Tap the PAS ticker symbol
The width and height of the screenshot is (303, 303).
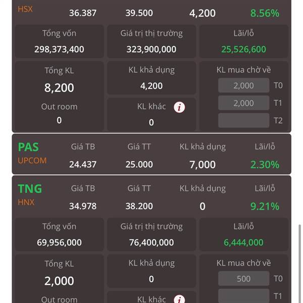tap(28, 147)
